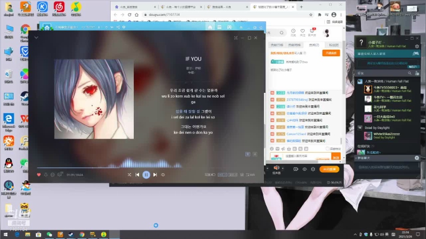Toggle the shuffle play mode icon
The width and height of the screenshot is (426, 239).
[130, 175]
